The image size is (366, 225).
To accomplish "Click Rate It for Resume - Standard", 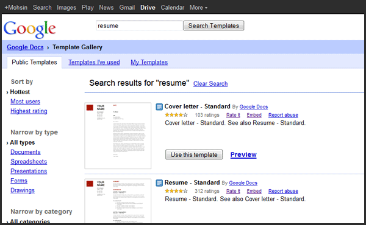I will pyautogui.click(x=233, y=191).
